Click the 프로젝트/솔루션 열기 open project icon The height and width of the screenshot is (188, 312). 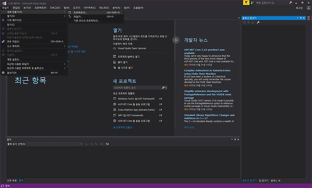point(114,57)
